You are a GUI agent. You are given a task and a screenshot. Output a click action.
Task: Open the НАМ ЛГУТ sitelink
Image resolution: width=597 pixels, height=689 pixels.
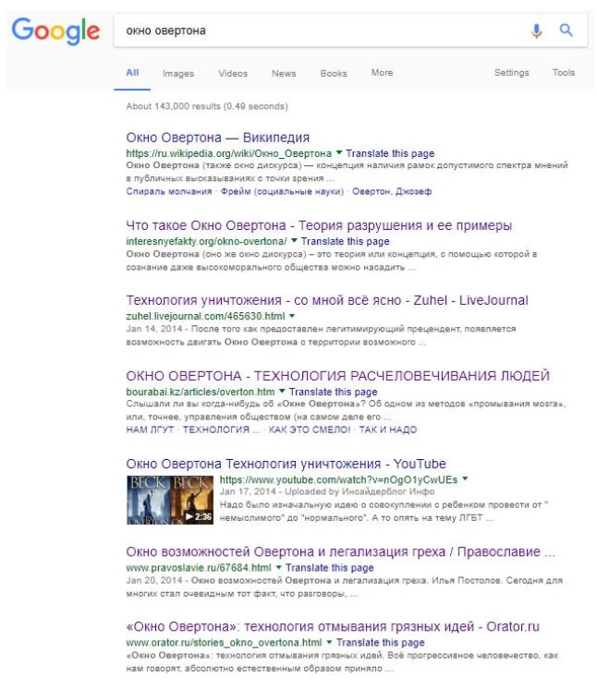152,429
